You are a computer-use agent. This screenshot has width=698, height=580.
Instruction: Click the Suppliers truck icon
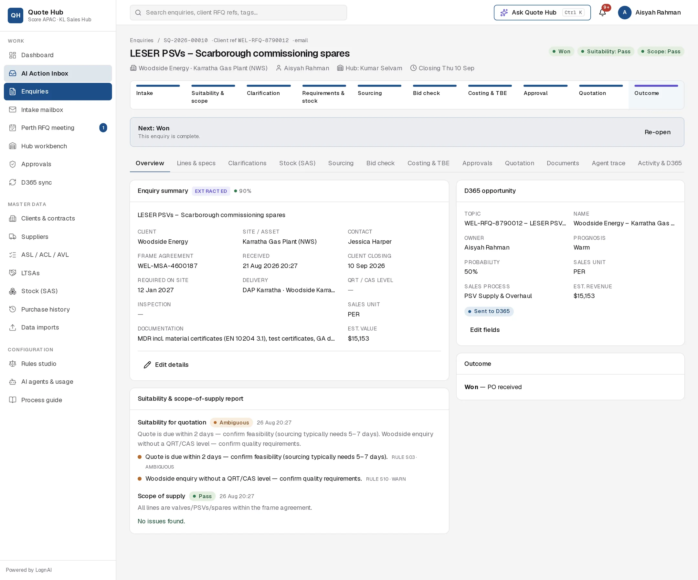tap(13, 237)
